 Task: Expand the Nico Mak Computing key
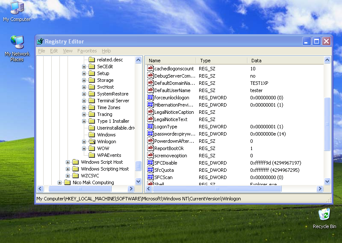[59, 182]
